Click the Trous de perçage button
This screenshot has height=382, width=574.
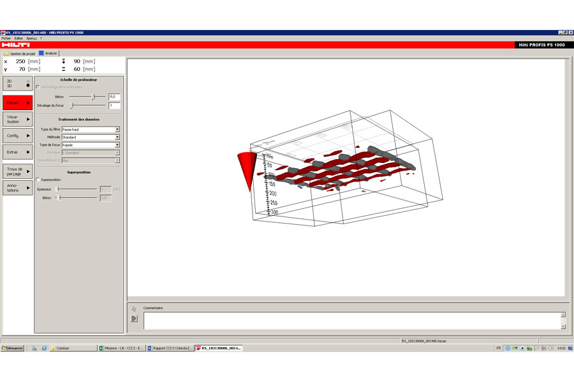[x=17, y=171]
